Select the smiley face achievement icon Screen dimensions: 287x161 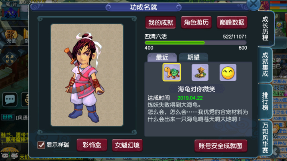pyautogui.click(x=228, y=72)
